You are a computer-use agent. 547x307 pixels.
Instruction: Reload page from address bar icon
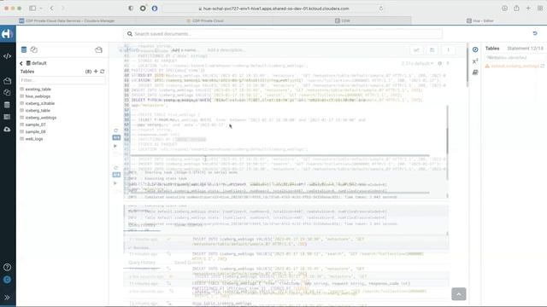[381, 9]
